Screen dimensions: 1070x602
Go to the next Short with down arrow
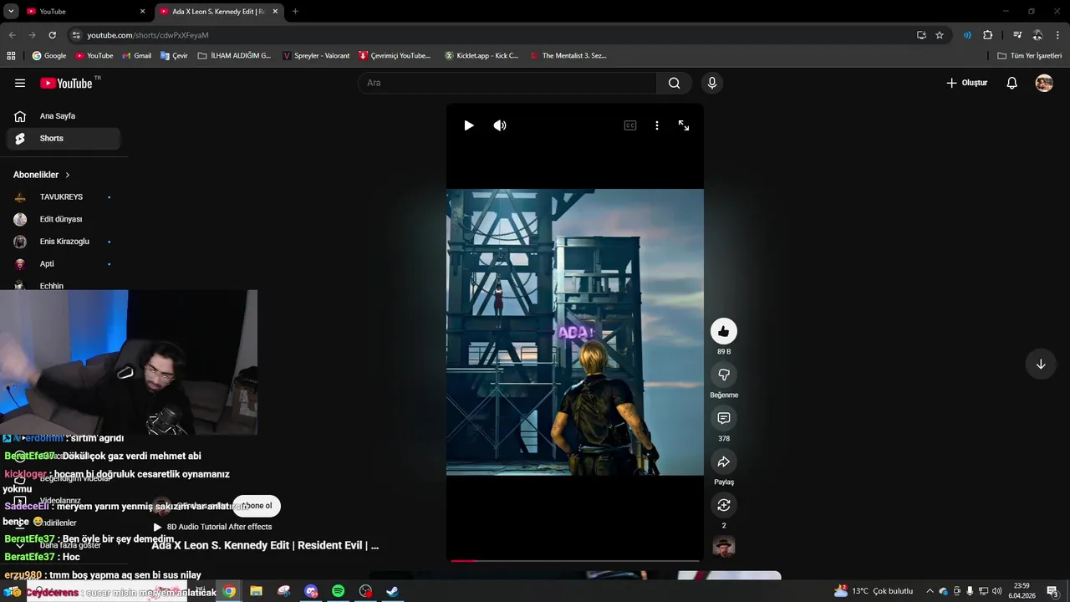(1041, 364)
